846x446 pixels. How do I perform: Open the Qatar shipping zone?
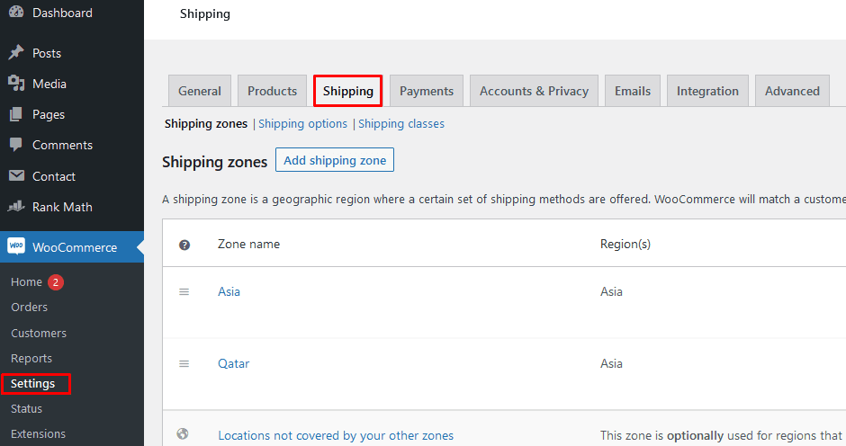point(234,363)
